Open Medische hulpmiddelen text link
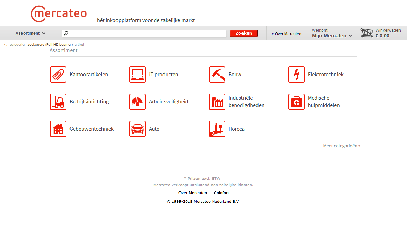This screenshot has width=407, height=230. click(x=324, y=102)
